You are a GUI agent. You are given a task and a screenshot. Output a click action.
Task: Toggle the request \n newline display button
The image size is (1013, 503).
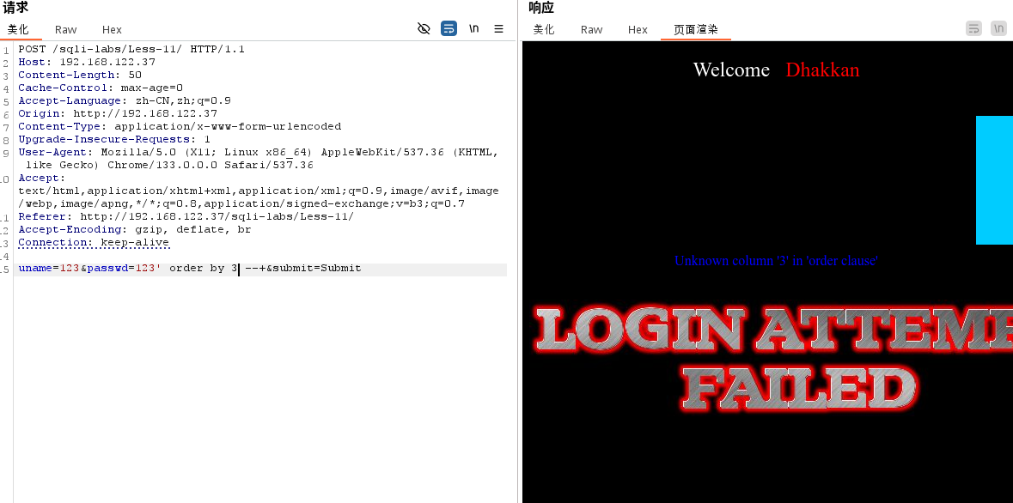[x=474, y=28]
